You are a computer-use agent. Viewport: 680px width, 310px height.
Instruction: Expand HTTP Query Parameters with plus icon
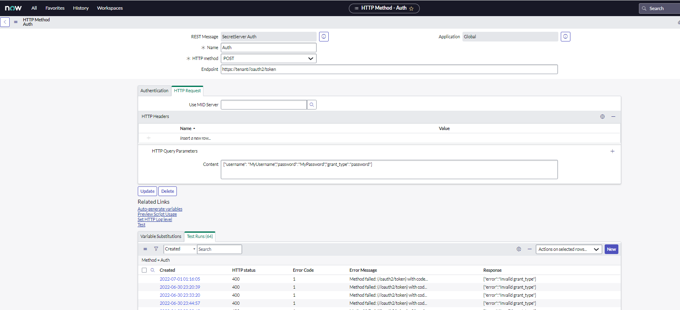point(612,151)
